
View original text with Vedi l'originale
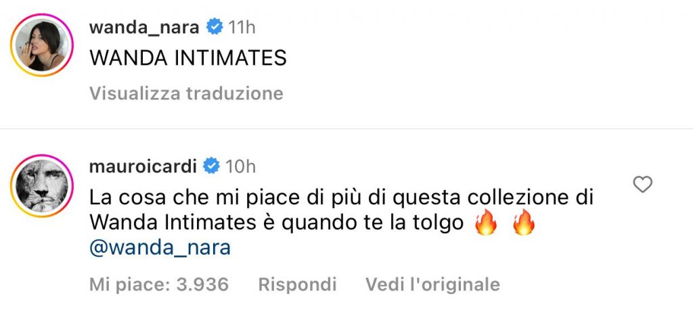pos(432,284)
